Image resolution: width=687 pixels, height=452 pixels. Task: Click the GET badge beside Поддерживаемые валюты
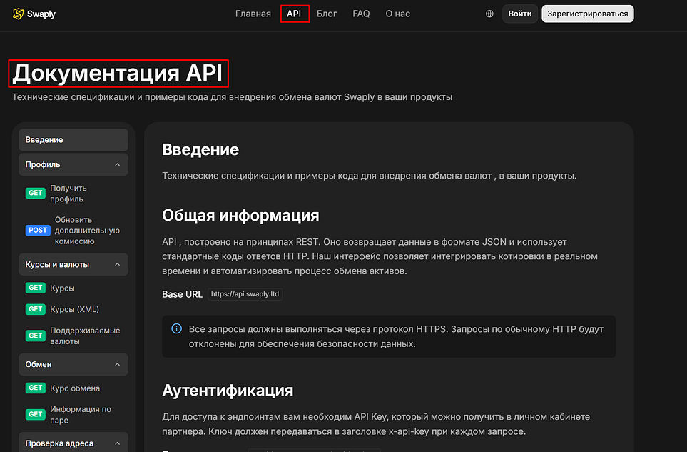coord(36,336)
